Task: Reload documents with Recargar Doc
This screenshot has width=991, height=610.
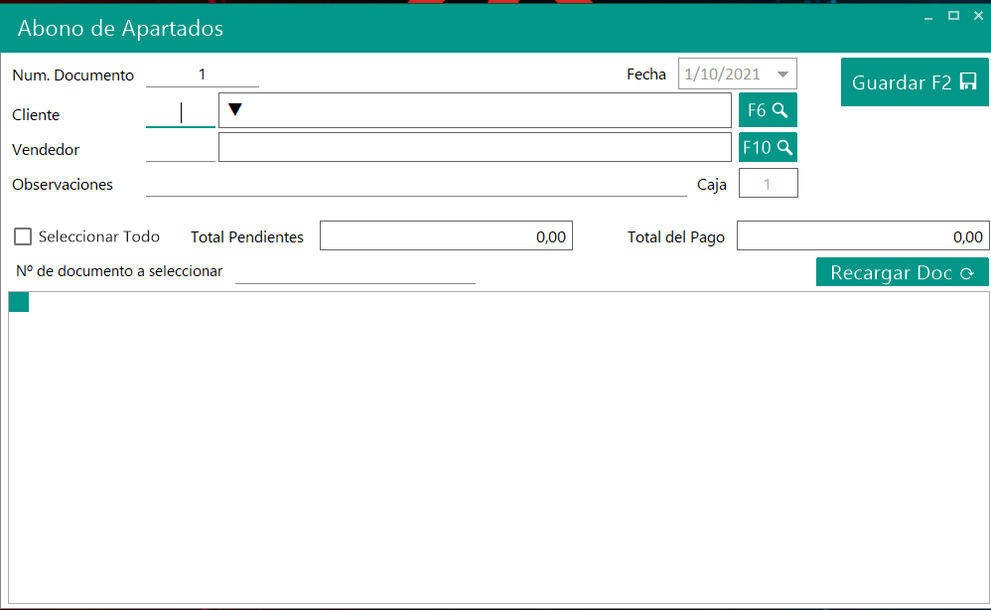Action: pos(902,273)
